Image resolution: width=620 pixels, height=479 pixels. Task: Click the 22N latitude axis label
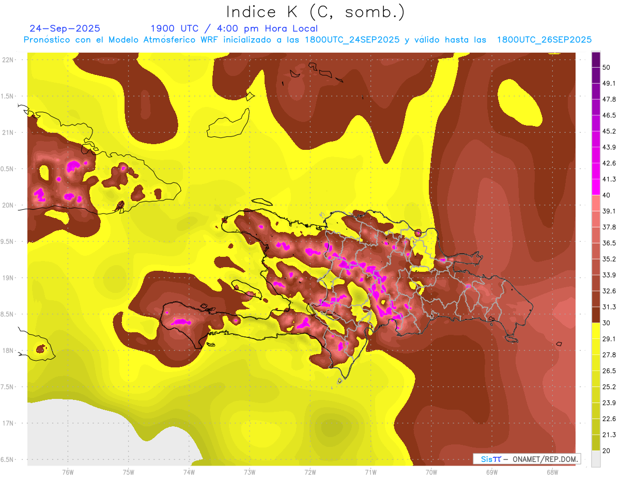(8, 59)
